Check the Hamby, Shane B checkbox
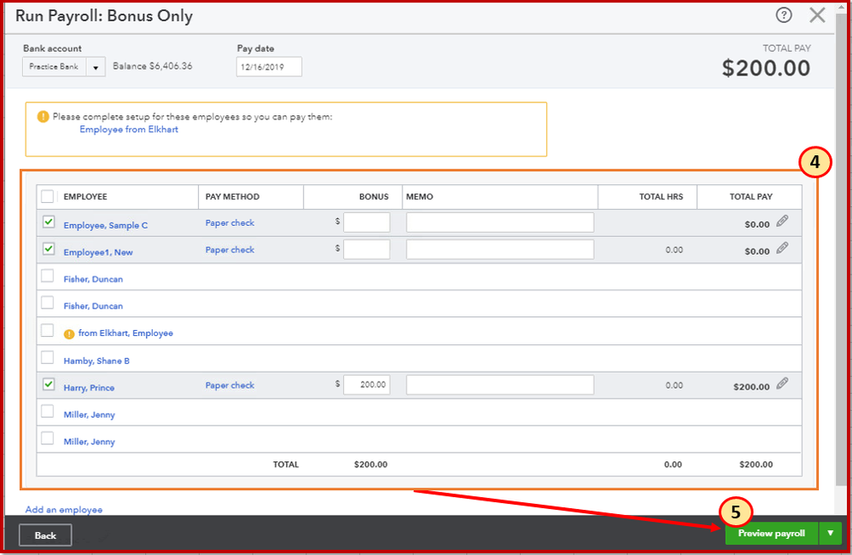The image size is (852, 555). pos(47,357)
